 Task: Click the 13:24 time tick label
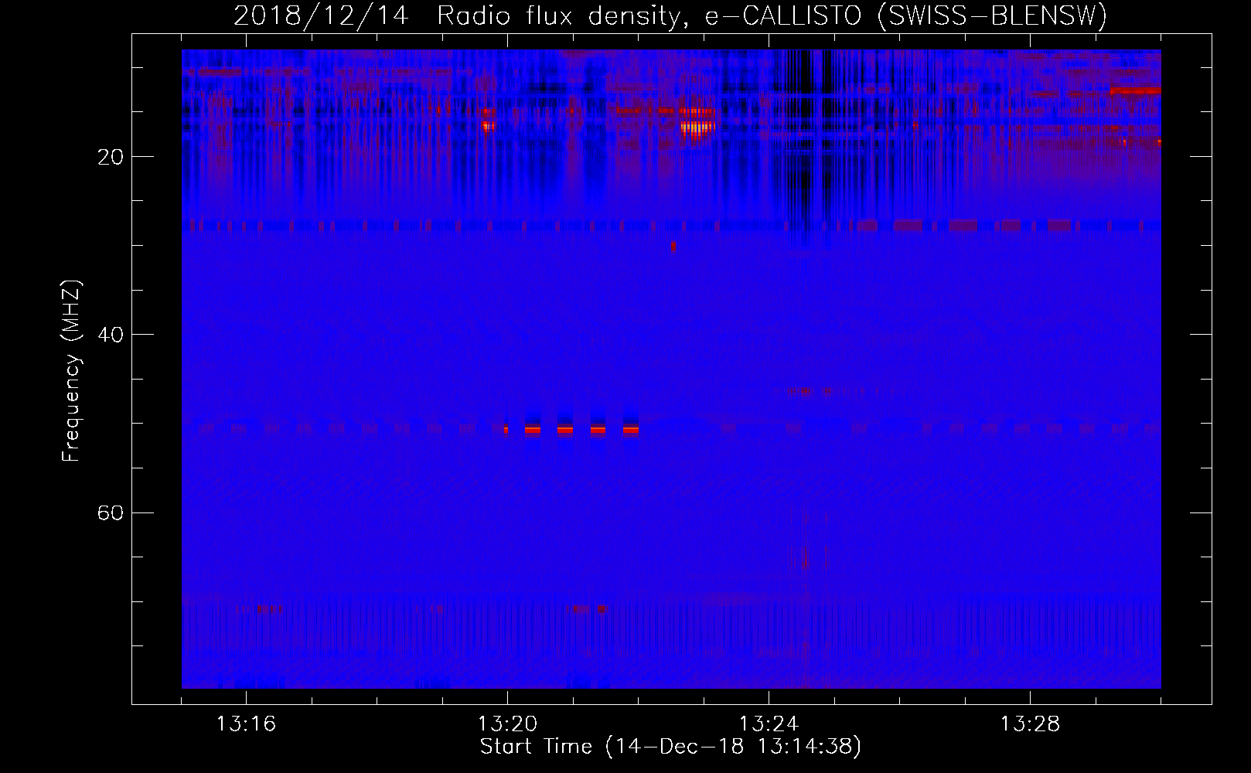[x=769, y=724]
